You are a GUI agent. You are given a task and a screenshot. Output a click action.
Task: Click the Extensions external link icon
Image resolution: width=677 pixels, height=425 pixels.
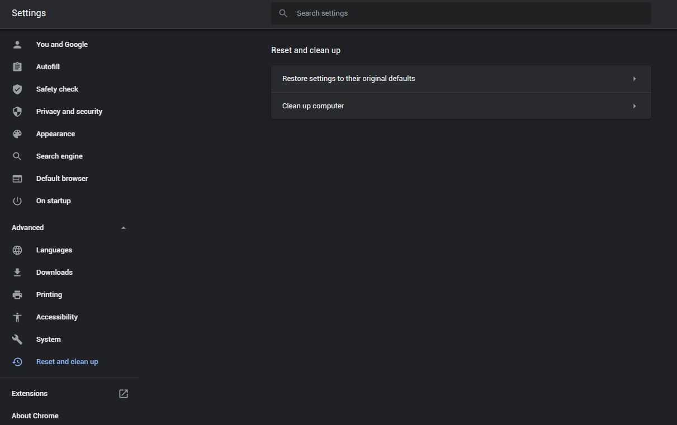(x=124, y=394)
